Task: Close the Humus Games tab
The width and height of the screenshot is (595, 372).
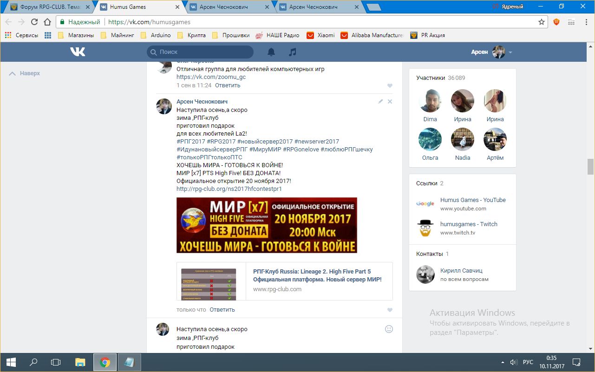Action: pos(177,7)
